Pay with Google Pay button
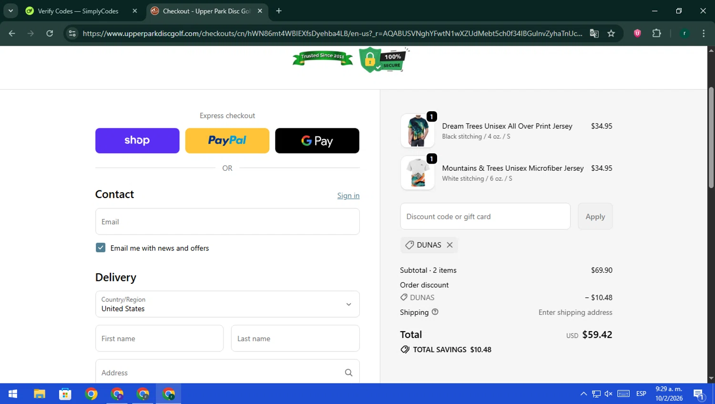This screenshot has height=404, width=715. point(317,141)
